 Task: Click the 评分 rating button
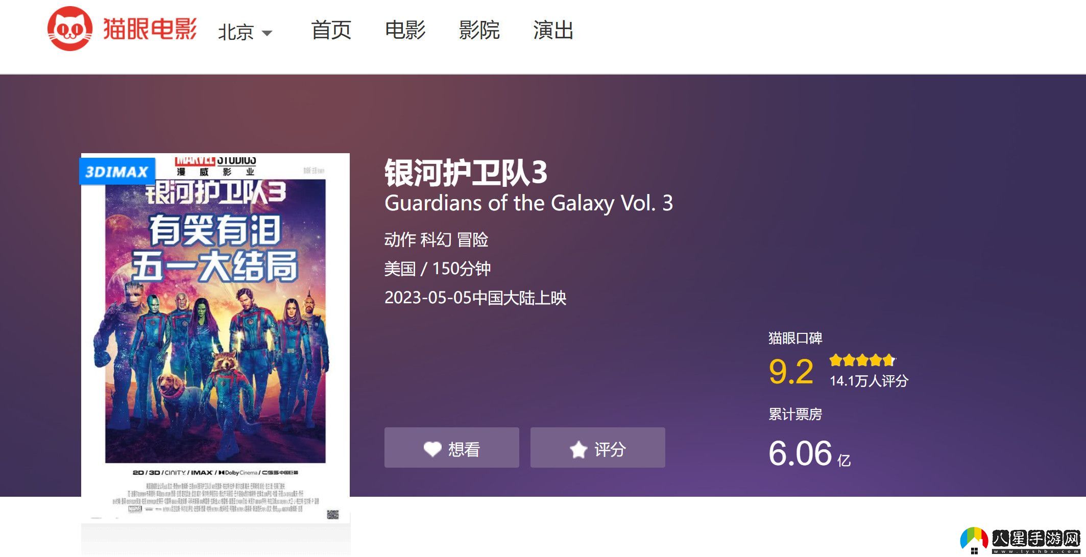point(598,448)
